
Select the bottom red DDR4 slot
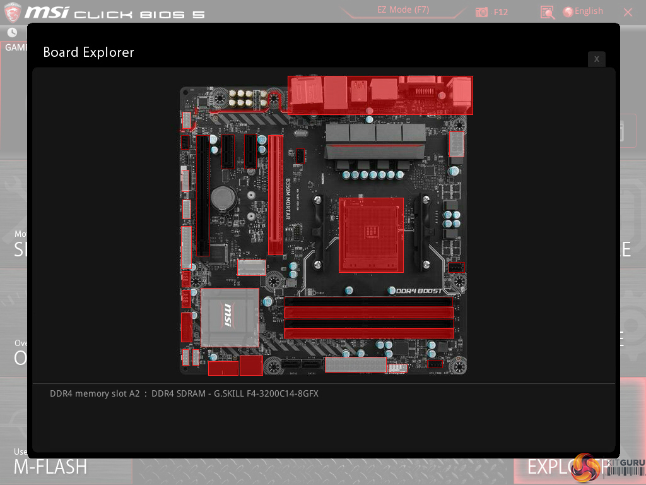(x=368, y=333)
